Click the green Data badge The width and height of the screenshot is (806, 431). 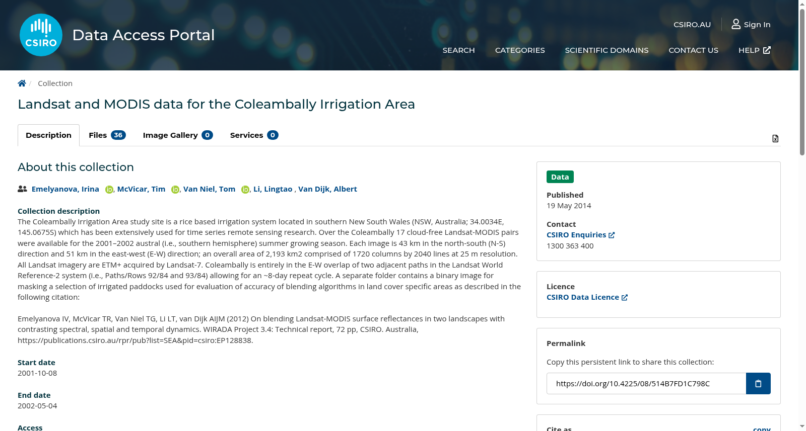pyautogui.click(x=560, y=177)
